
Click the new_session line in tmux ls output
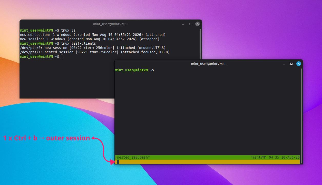90,39
